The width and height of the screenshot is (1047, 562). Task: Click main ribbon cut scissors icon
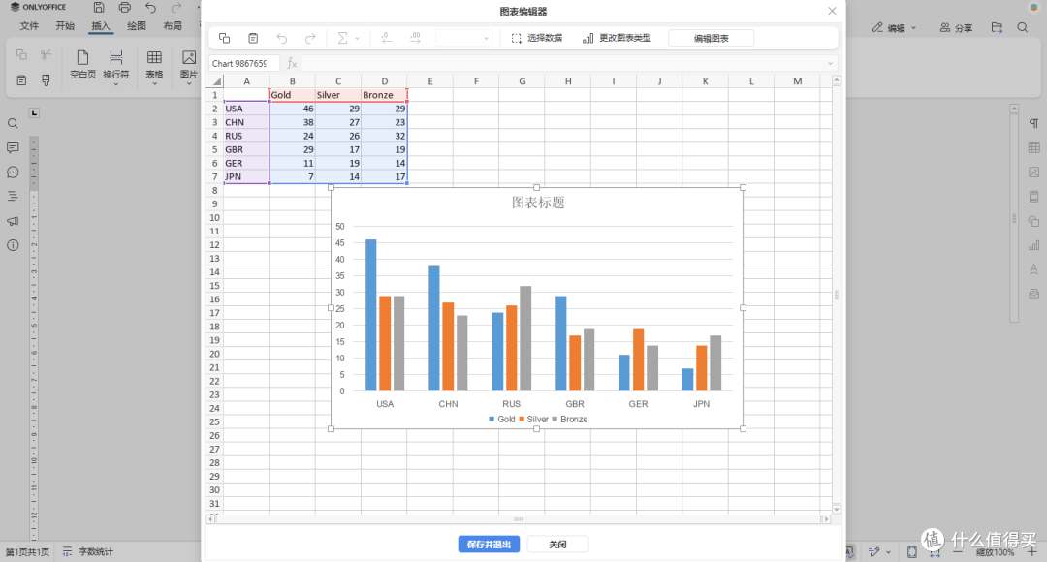[46, 54]
